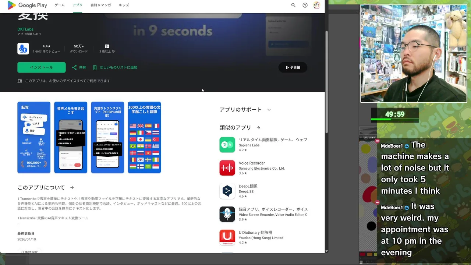Click MdeBoer1 machine noise chat message
The image size is (471, 265).
coord(415,168)
